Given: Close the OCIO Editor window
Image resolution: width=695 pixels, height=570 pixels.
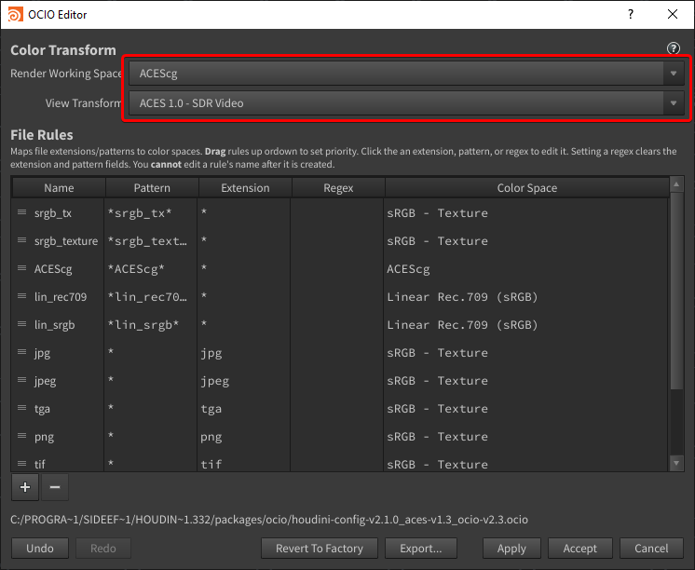Looking at the screenshot, I should point(673,14).
